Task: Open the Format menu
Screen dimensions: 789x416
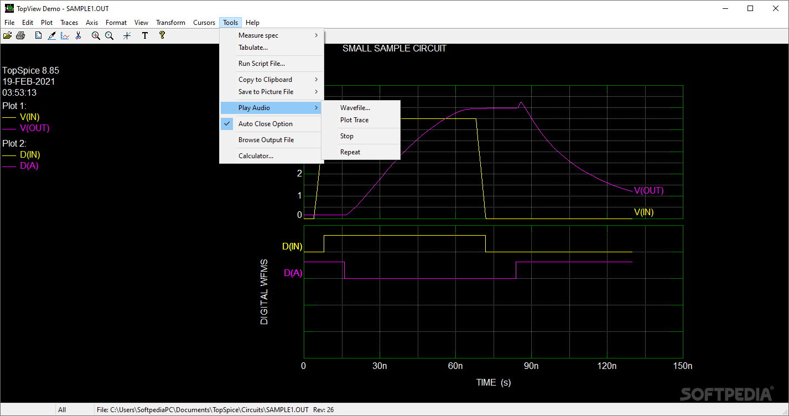Action: coord(116,23)
